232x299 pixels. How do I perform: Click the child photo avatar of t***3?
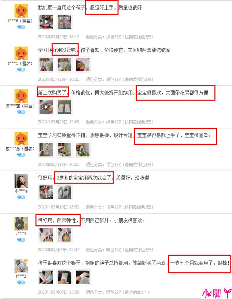[x=21, y=266]
